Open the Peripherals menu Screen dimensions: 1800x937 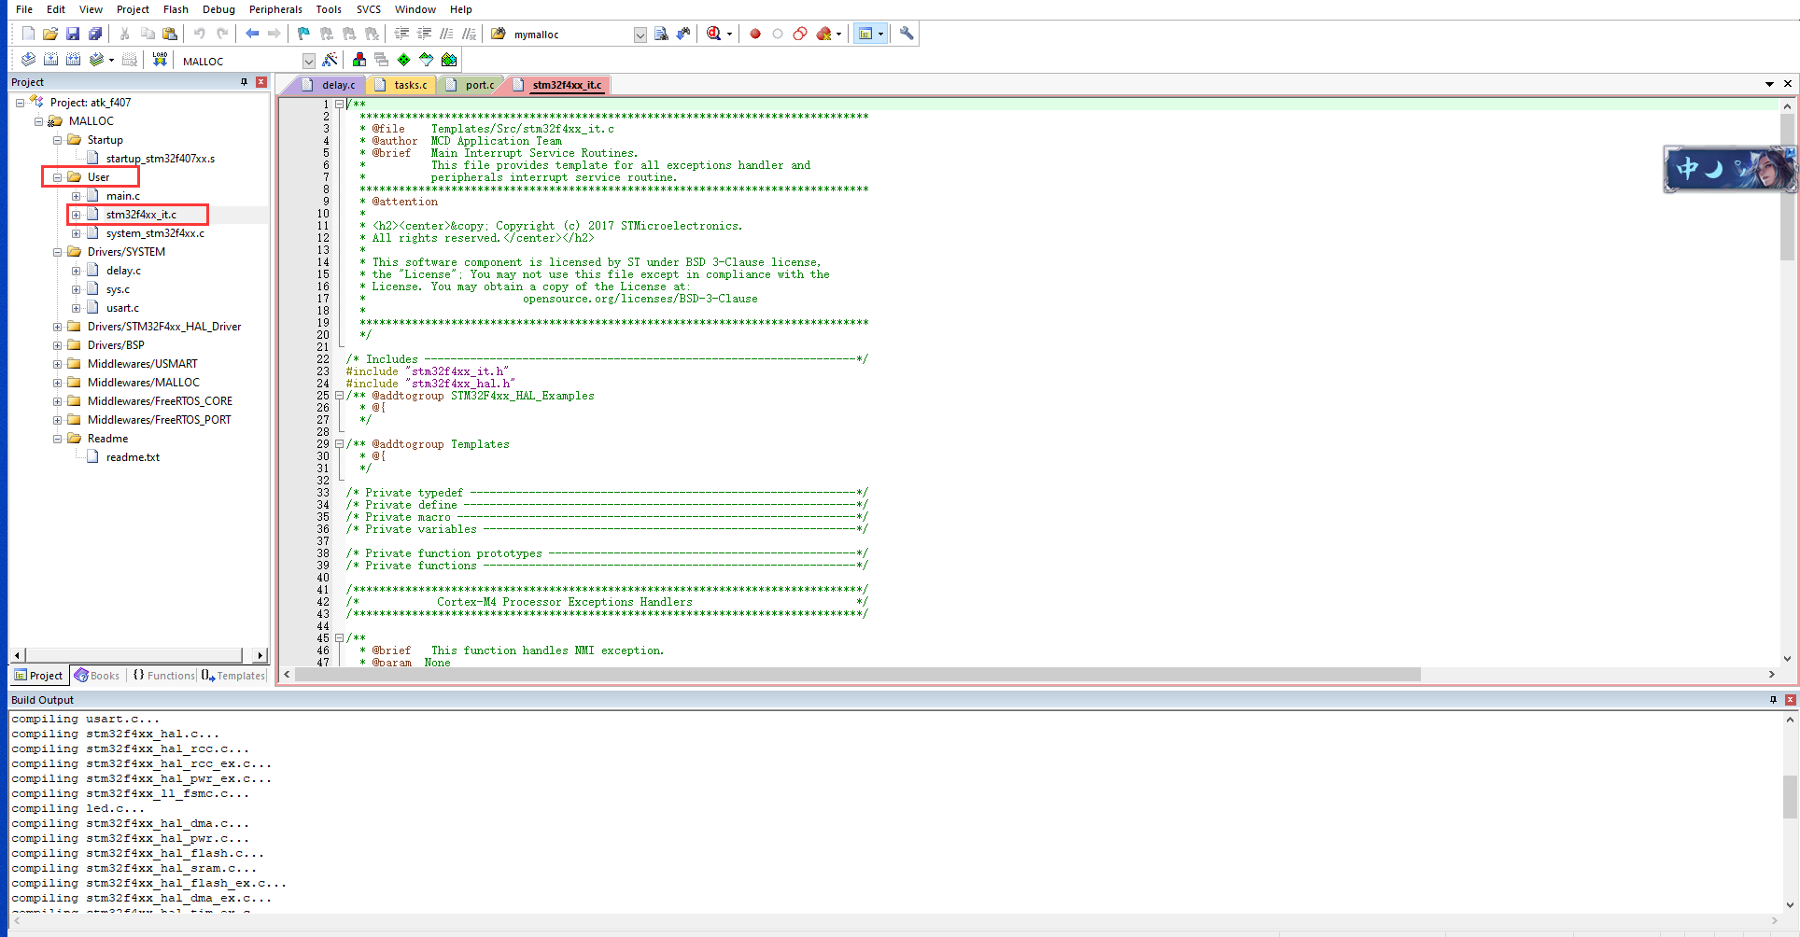pyautogui.click(x=275, y=9)
